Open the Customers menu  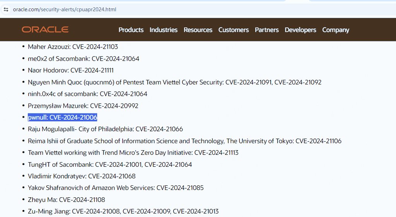click(234, 30)
